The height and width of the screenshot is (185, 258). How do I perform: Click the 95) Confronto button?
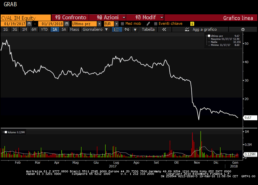70,17
